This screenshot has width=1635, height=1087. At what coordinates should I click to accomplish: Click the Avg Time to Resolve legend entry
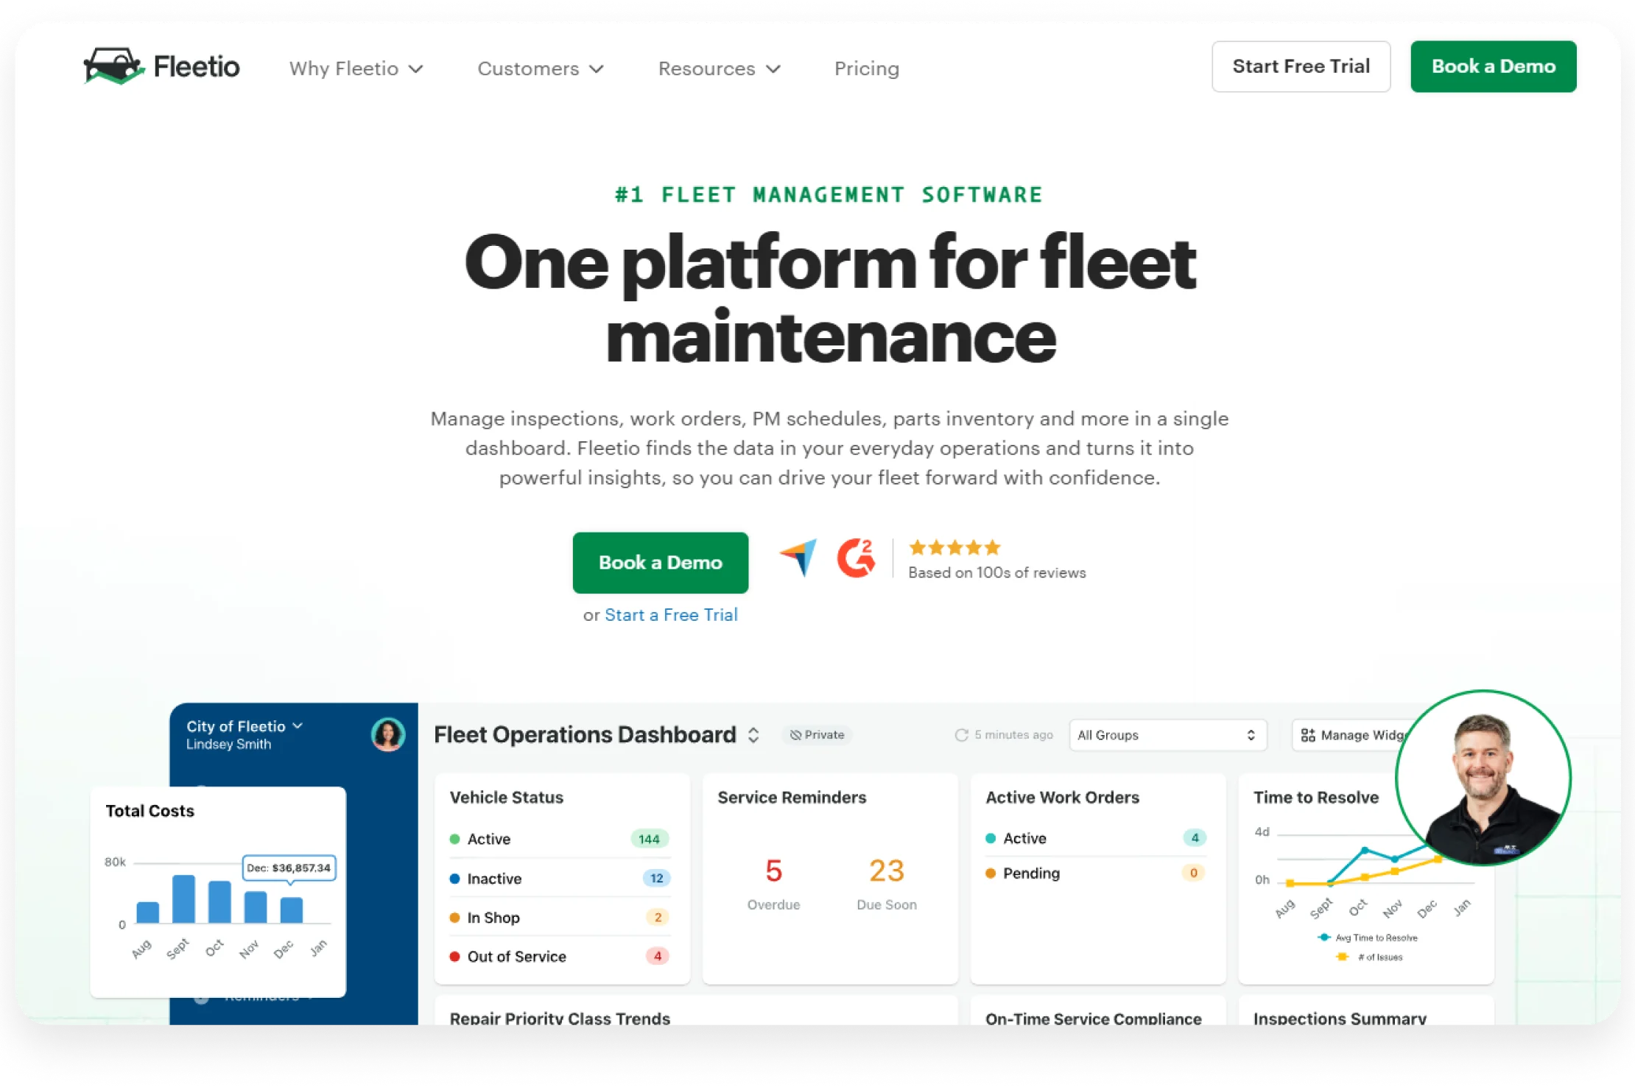click(1367, 938)
